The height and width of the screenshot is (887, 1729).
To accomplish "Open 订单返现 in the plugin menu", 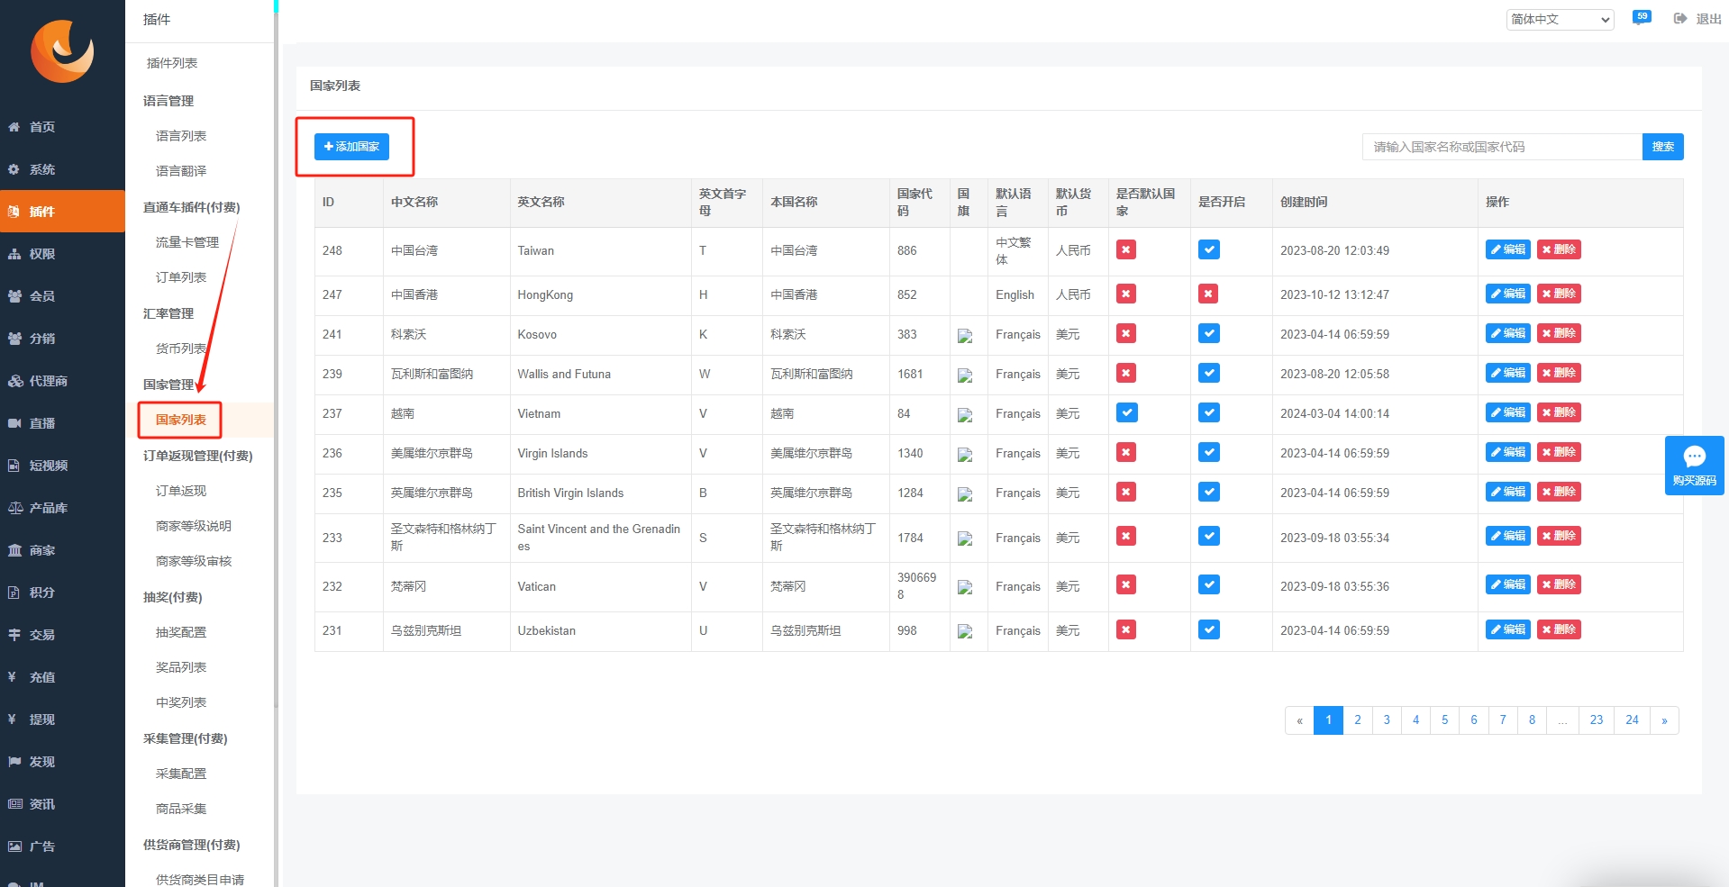I will (181, 491).
